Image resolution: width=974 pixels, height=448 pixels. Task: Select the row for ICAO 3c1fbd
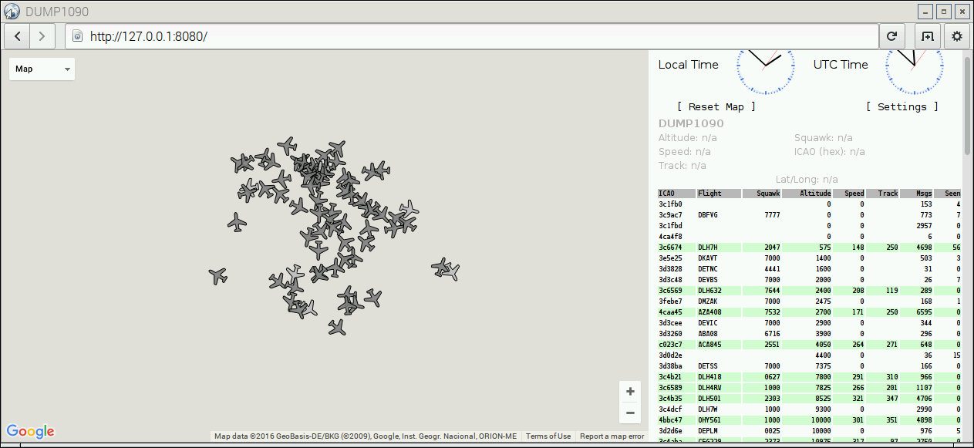pyautogui.click(x=809, y=226)
